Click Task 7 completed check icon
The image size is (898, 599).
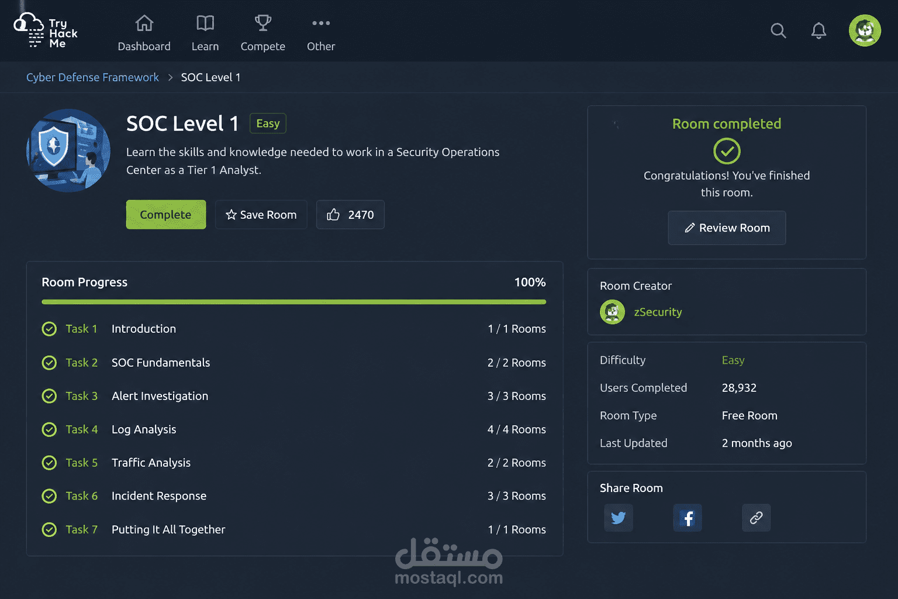click(x=50, y=529)
